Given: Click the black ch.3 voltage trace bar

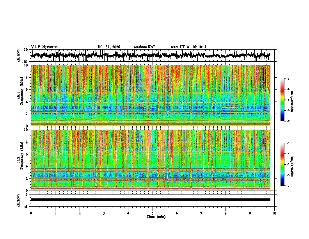Looking at the screenshot, I should [151, 200].
